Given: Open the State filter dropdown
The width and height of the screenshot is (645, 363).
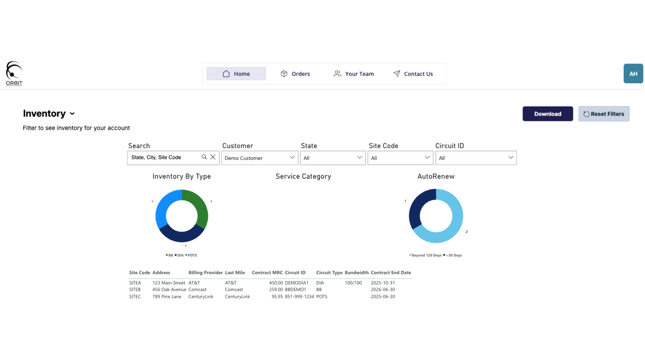Looking at the screenshot, I should coord(333,158).
